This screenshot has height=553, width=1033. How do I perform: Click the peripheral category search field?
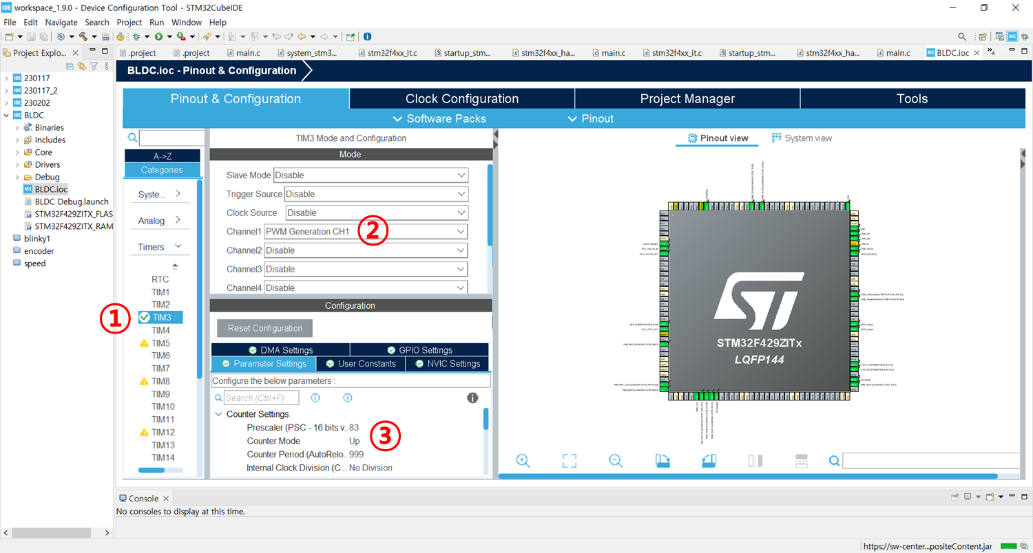coord(173,138)
